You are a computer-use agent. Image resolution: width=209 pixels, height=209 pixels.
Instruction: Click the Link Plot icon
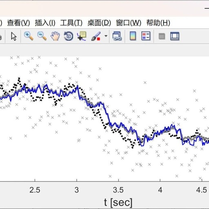click(117, 36)
